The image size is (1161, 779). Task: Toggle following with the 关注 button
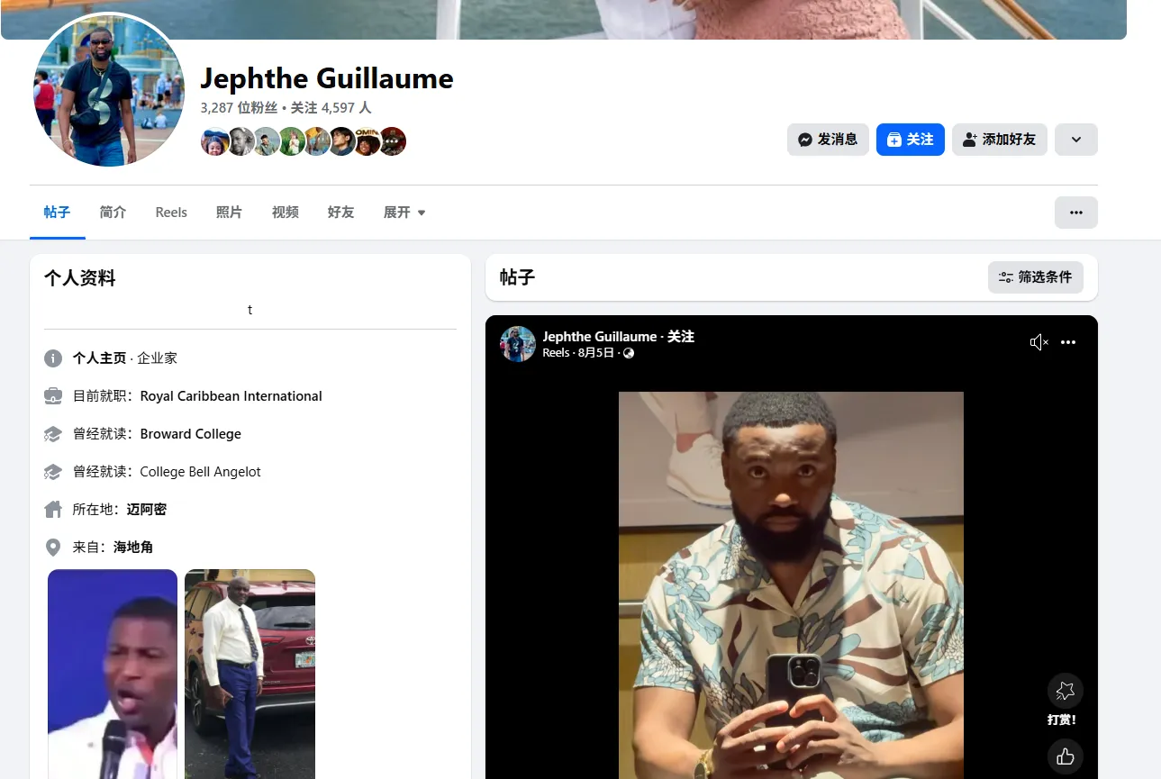coord(910,140)
